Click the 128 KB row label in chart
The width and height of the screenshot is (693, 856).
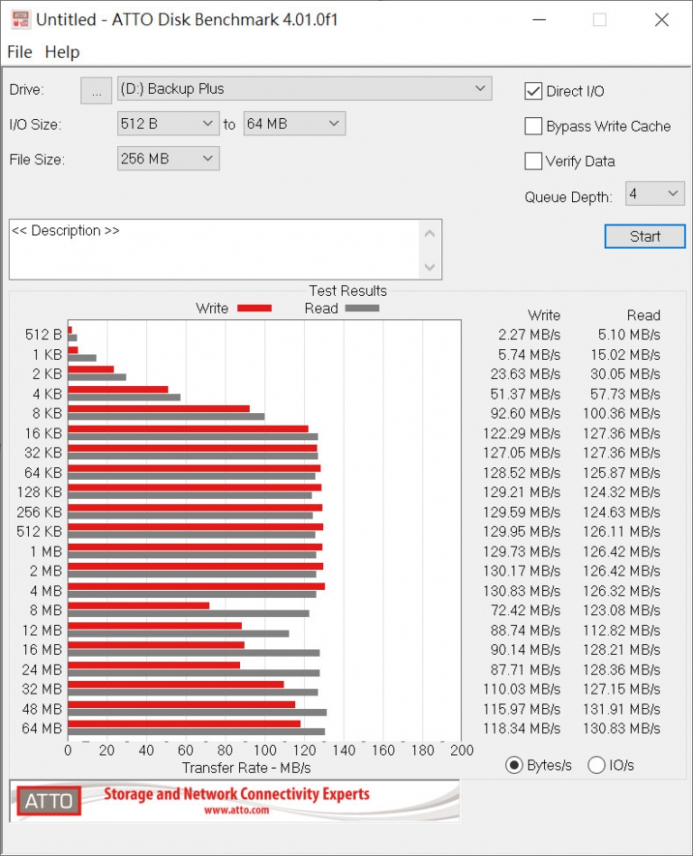(x=40, y=492)
